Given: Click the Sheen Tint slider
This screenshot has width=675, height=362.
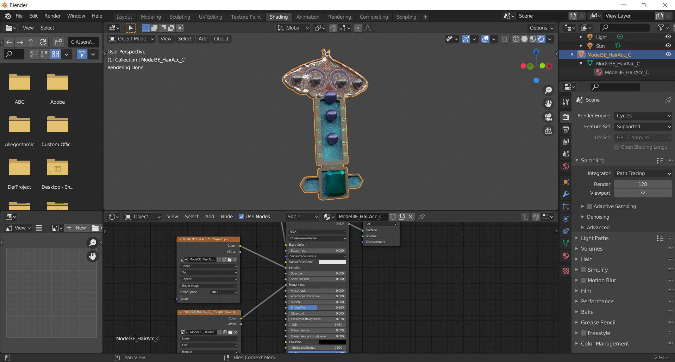Looking at the screenshot, I should click(x=317, y=308).
